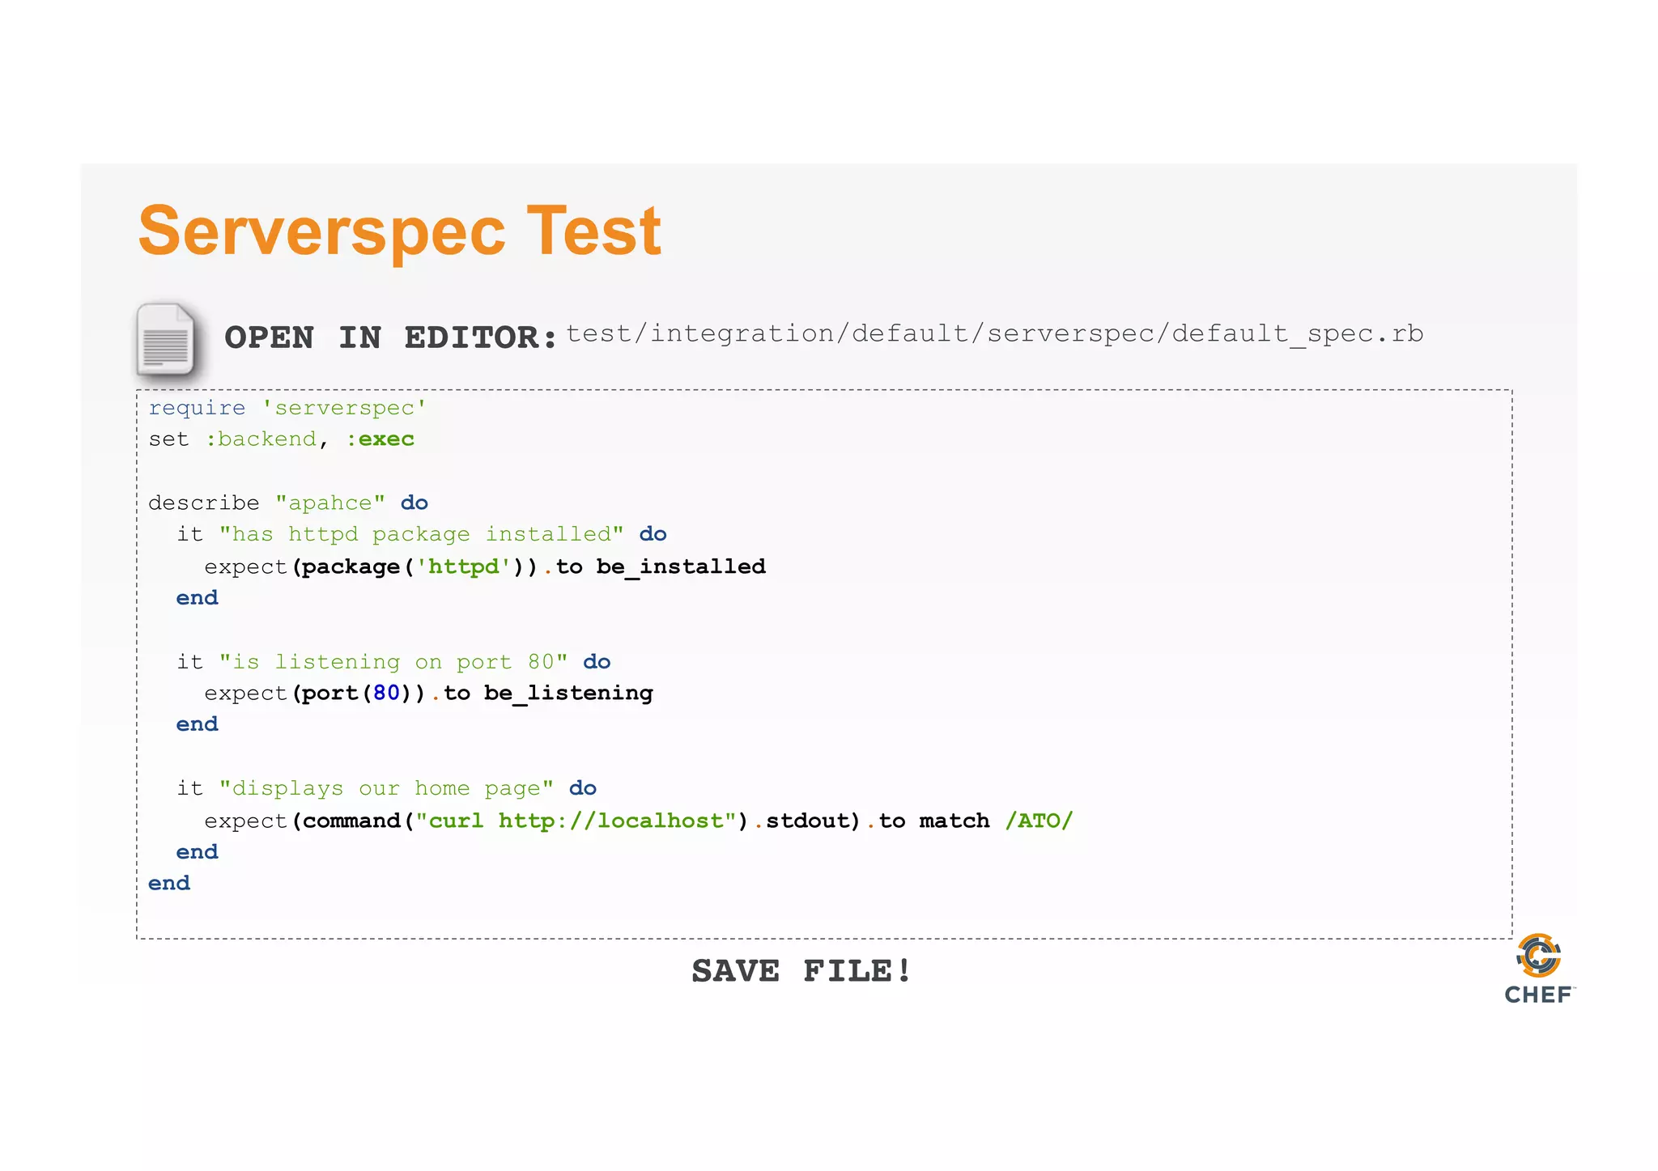Viewport: 1658px width, 1171px height.
Task: Click the expect package httpd be_installed line
Action: (485, 566)
